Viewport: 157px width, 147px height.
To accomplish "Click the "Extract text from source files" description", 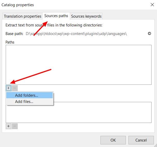I will pyautogui.click(x=54, y=25).
